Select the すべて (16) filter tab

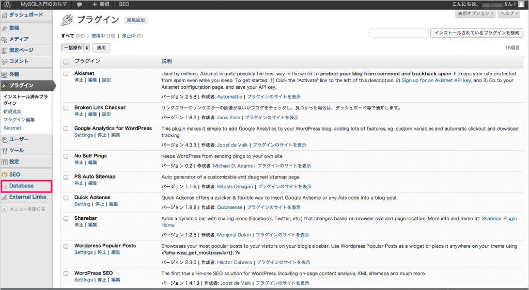click(x=73, y=36)
